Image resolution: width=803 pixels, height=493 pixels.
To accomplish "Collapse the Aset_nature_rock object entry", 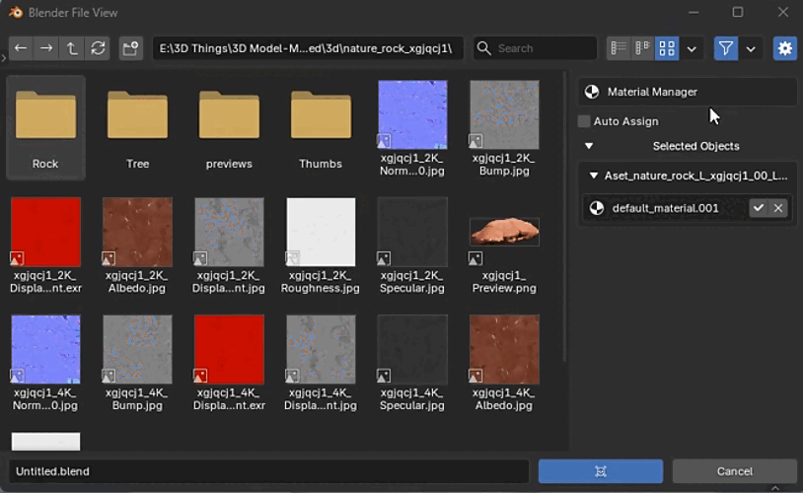I will pyautogui.click(x=594, y=176).
